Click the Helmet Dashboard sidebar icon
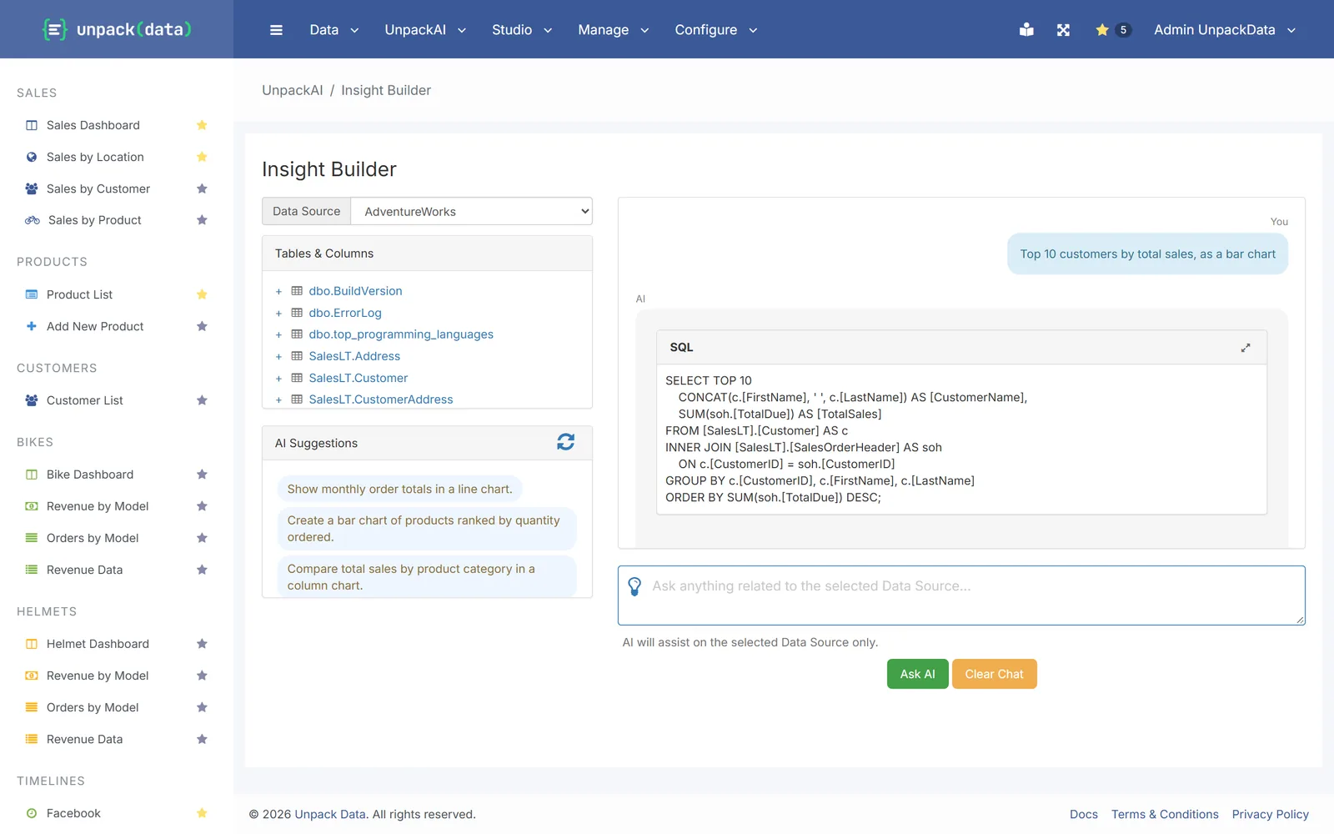 click(x=32, y=644)
